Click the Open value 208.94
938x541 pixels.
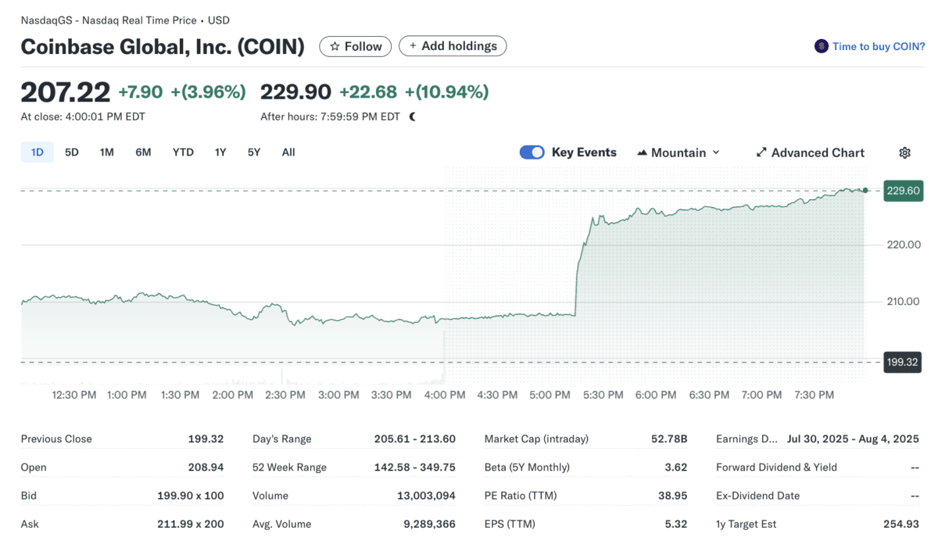pyautogui.click(x=206, y=468)
